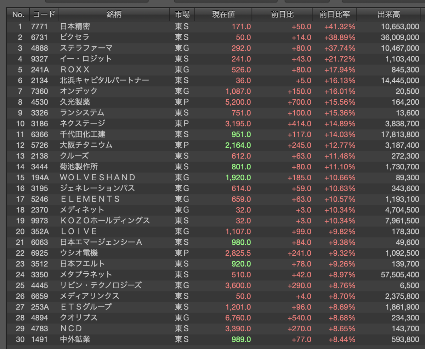Viewport: 425px width, 349px height.
Task: Sort by the 出来高 column header
Action: click(389, 14)
